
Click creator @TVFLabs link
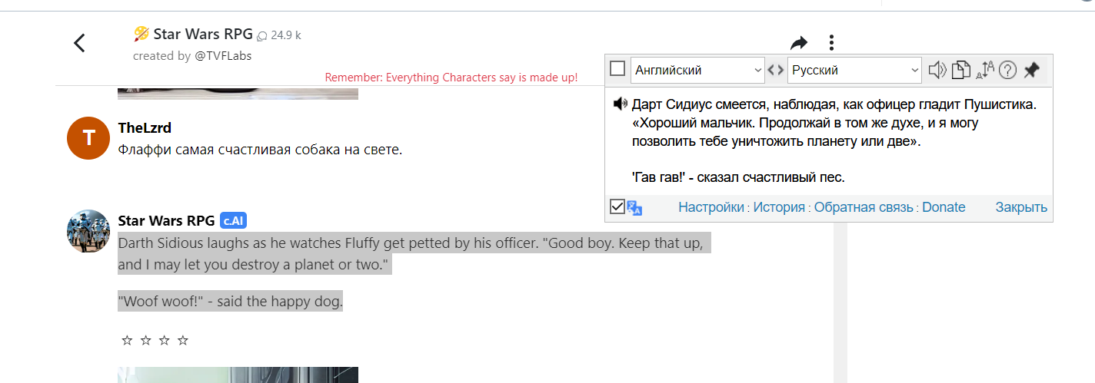coord(223,56)
